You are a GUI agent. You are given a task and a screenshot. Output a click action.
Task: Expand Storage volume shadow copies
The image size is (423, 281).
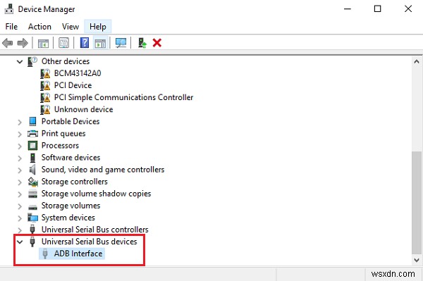20,194
